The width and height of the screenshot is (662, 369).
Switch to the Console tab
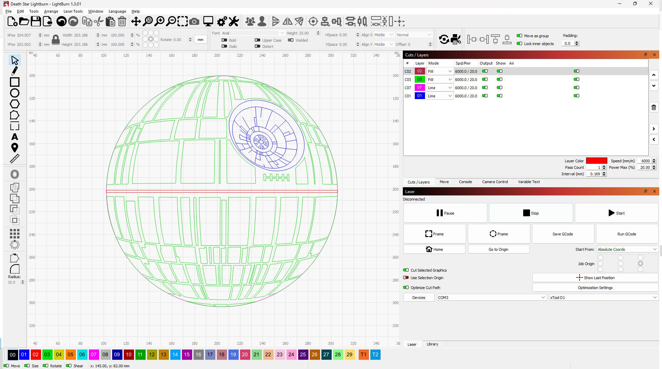pos(465,182)
